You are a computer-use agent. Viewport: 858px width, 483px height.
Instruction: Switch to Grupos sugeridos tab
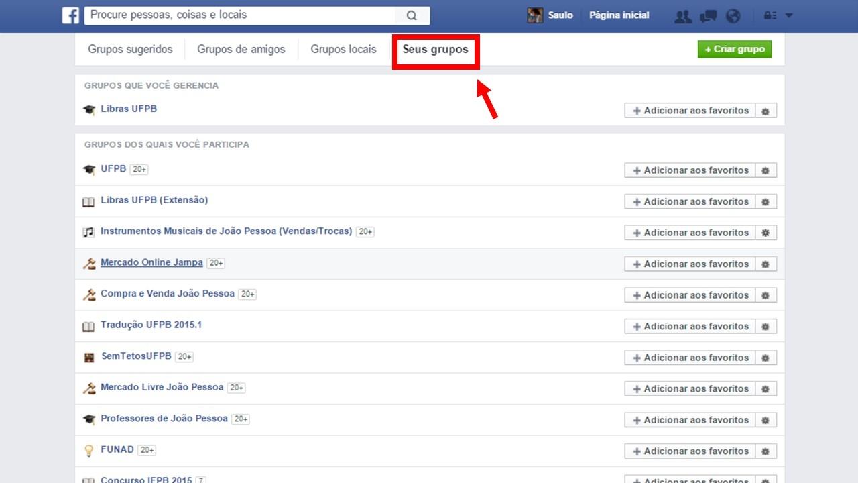(130, 49)
